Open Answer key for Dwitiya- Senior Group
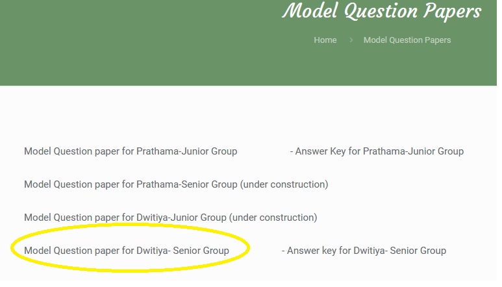502x287 pixels. [x=366, y=251]
